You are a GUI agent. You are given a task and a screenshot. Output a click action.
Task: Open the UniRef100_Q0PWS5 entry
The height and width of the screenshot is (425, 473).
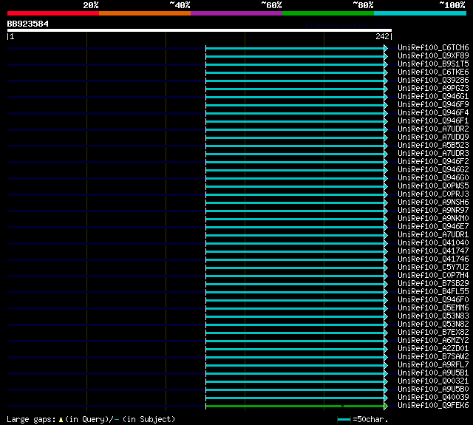[x=433, y=186]
